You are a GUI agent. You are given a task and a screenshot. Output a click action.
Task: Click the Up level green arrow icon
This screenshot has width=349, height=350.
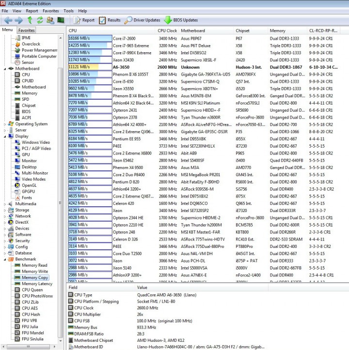[30, 20]
